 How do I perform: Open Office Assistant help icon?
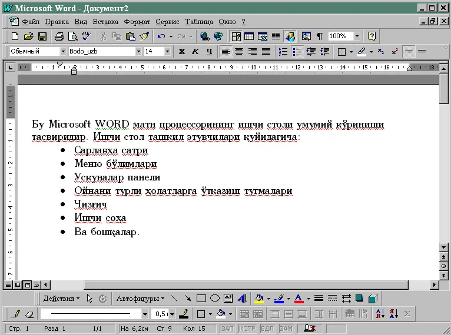[372, 36]
